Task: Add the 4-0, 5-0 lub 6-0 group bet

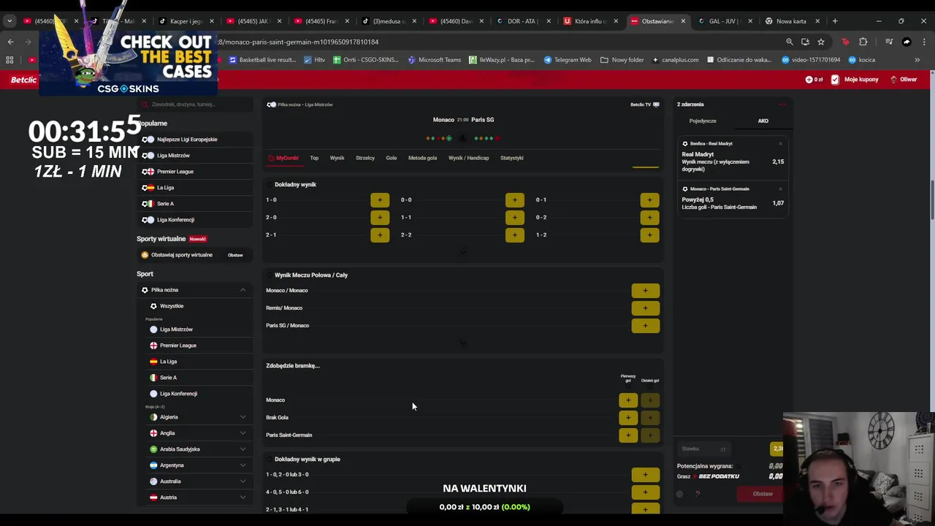Action: pyautogui.click(x=645, y=492)
